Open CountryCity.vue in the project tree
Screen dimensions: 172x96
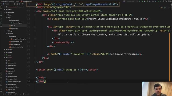coord(17,23)
